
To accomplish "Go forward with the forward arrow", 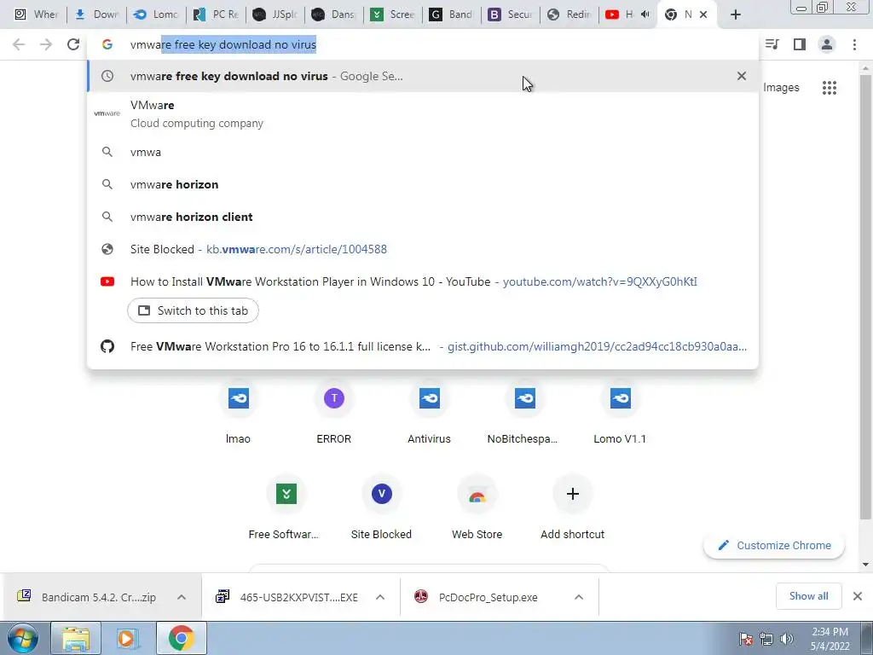I will click(46, 44).
